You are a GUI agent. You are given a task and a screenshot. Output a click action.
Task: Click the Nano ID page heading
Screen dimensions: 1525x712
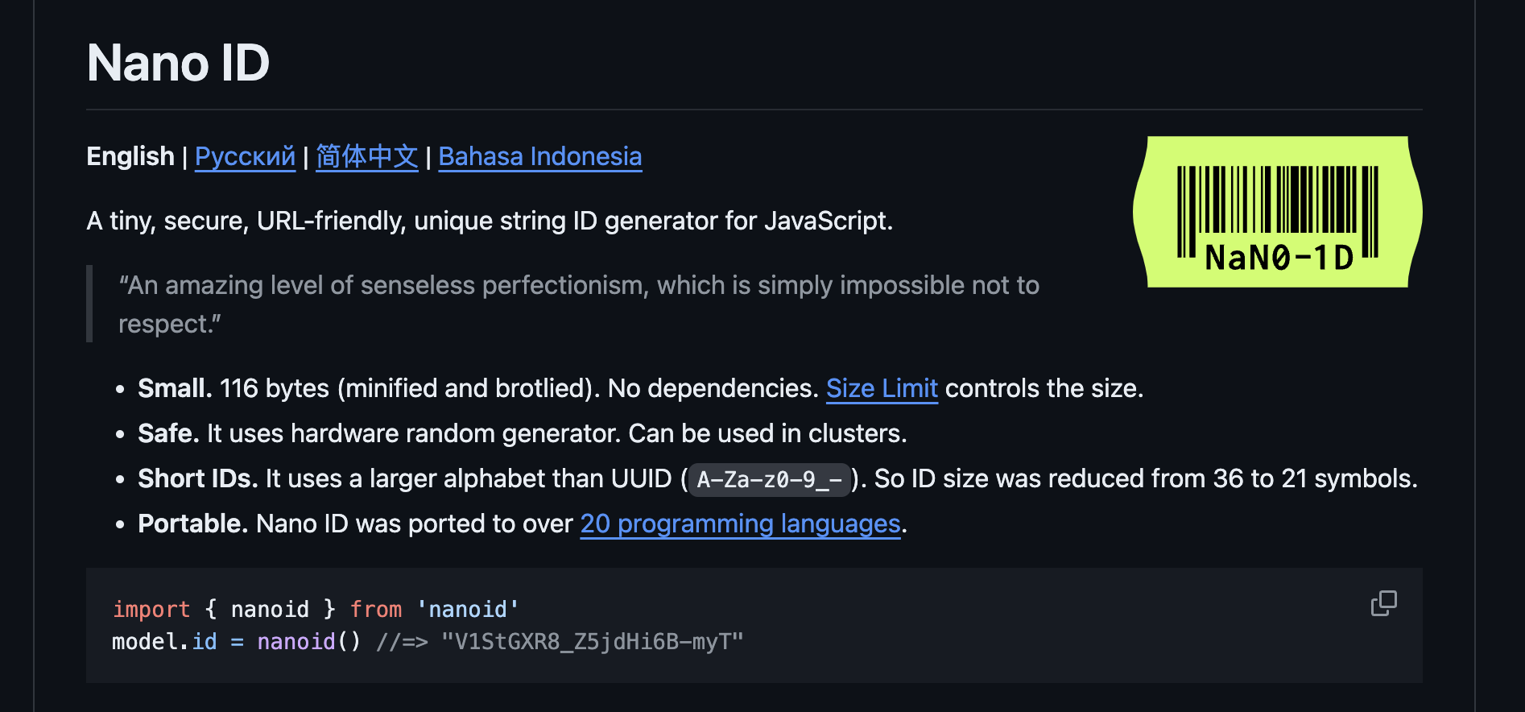[x=178, y=63]
